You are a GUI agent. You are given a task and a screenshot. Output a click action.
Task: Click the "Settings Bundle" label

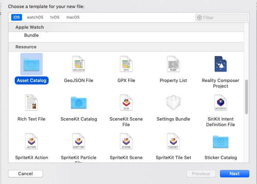173,119
